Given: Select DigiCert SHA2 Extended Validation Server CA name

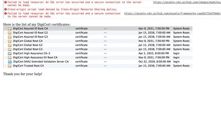Looking at the screenshot, I should 41,62.
